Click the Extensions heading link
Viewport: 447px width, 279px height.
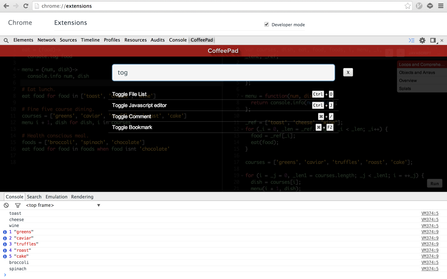coord(71,23)
